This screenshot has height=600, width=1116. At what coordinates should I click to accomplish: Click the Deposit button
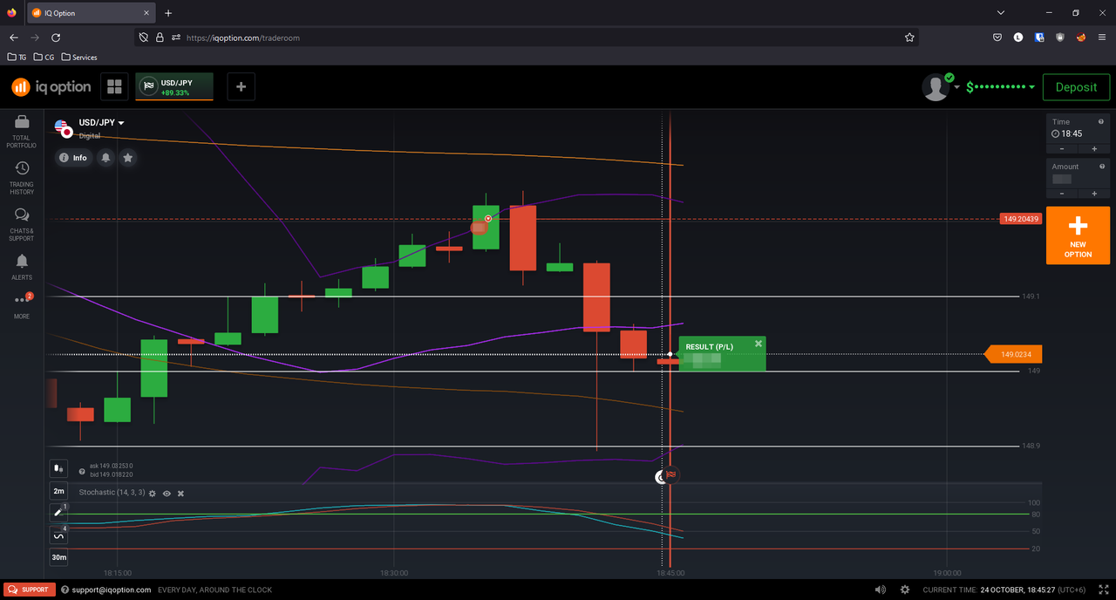(1076, 87)
